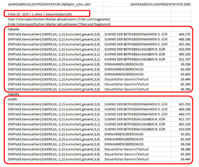
Task: Select formula 316199,Ist,-2 in the Tabelle block
Action: [x=54, y=54]
